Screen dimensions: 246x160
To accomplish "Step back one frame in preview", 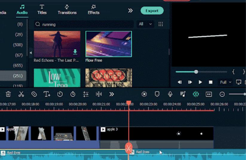I will (x=180, y=82).
